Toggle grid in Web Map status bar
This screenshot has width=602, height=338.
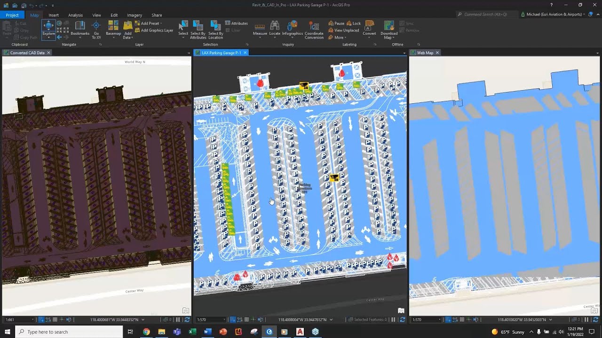click(462, 320)
